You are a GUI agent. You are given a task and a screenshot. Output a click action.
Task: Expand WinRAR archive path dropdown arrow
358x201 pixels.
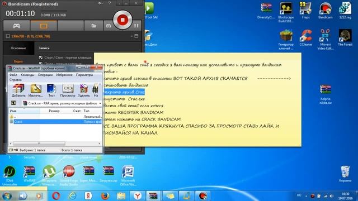(100, 103)
